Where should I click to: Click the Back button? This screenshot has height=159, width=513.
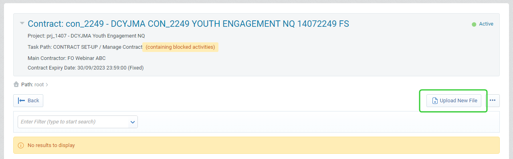pyautogui.click(x=28, y=101)
